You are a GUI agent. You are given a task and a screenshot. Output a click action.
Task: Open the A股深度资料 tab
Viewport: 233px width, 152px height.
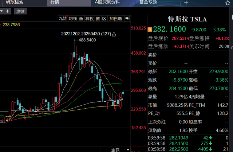107,2
